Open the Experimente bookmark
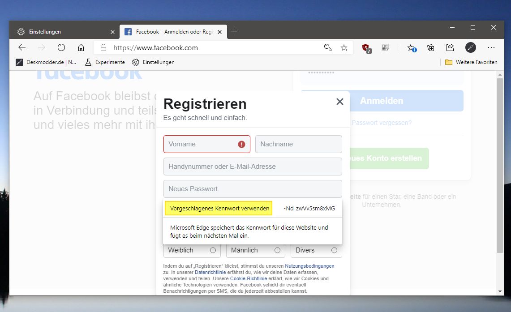511x312 pixels. [105, 62]
